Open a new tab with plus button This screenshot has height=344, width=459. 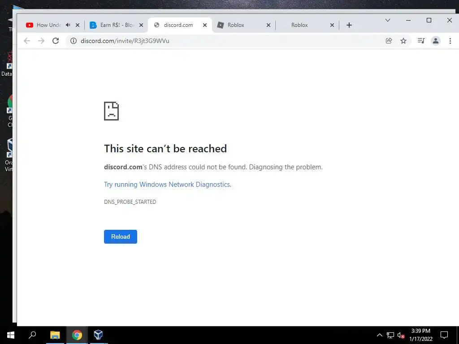coord(349,25)
